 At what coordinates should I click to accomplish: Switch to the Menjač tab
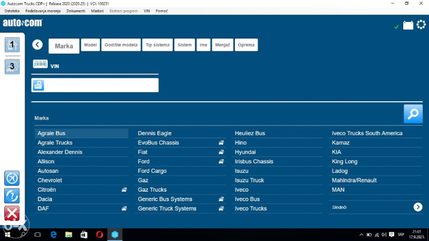coord(222,46)
